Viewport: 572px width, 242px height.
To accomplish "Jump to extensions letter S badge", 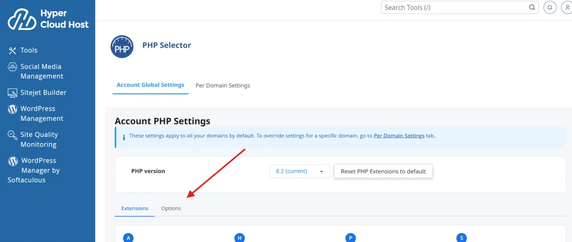I will [461, 238].
